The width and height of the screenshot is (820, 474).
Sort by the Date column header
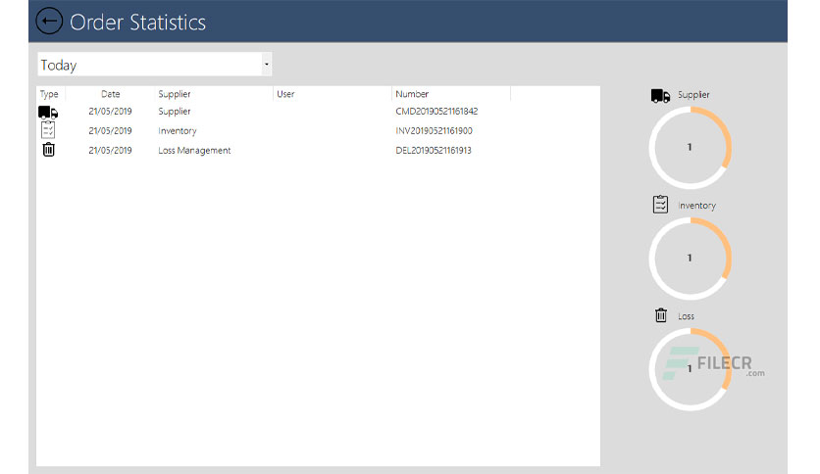(x=110, y=94)
